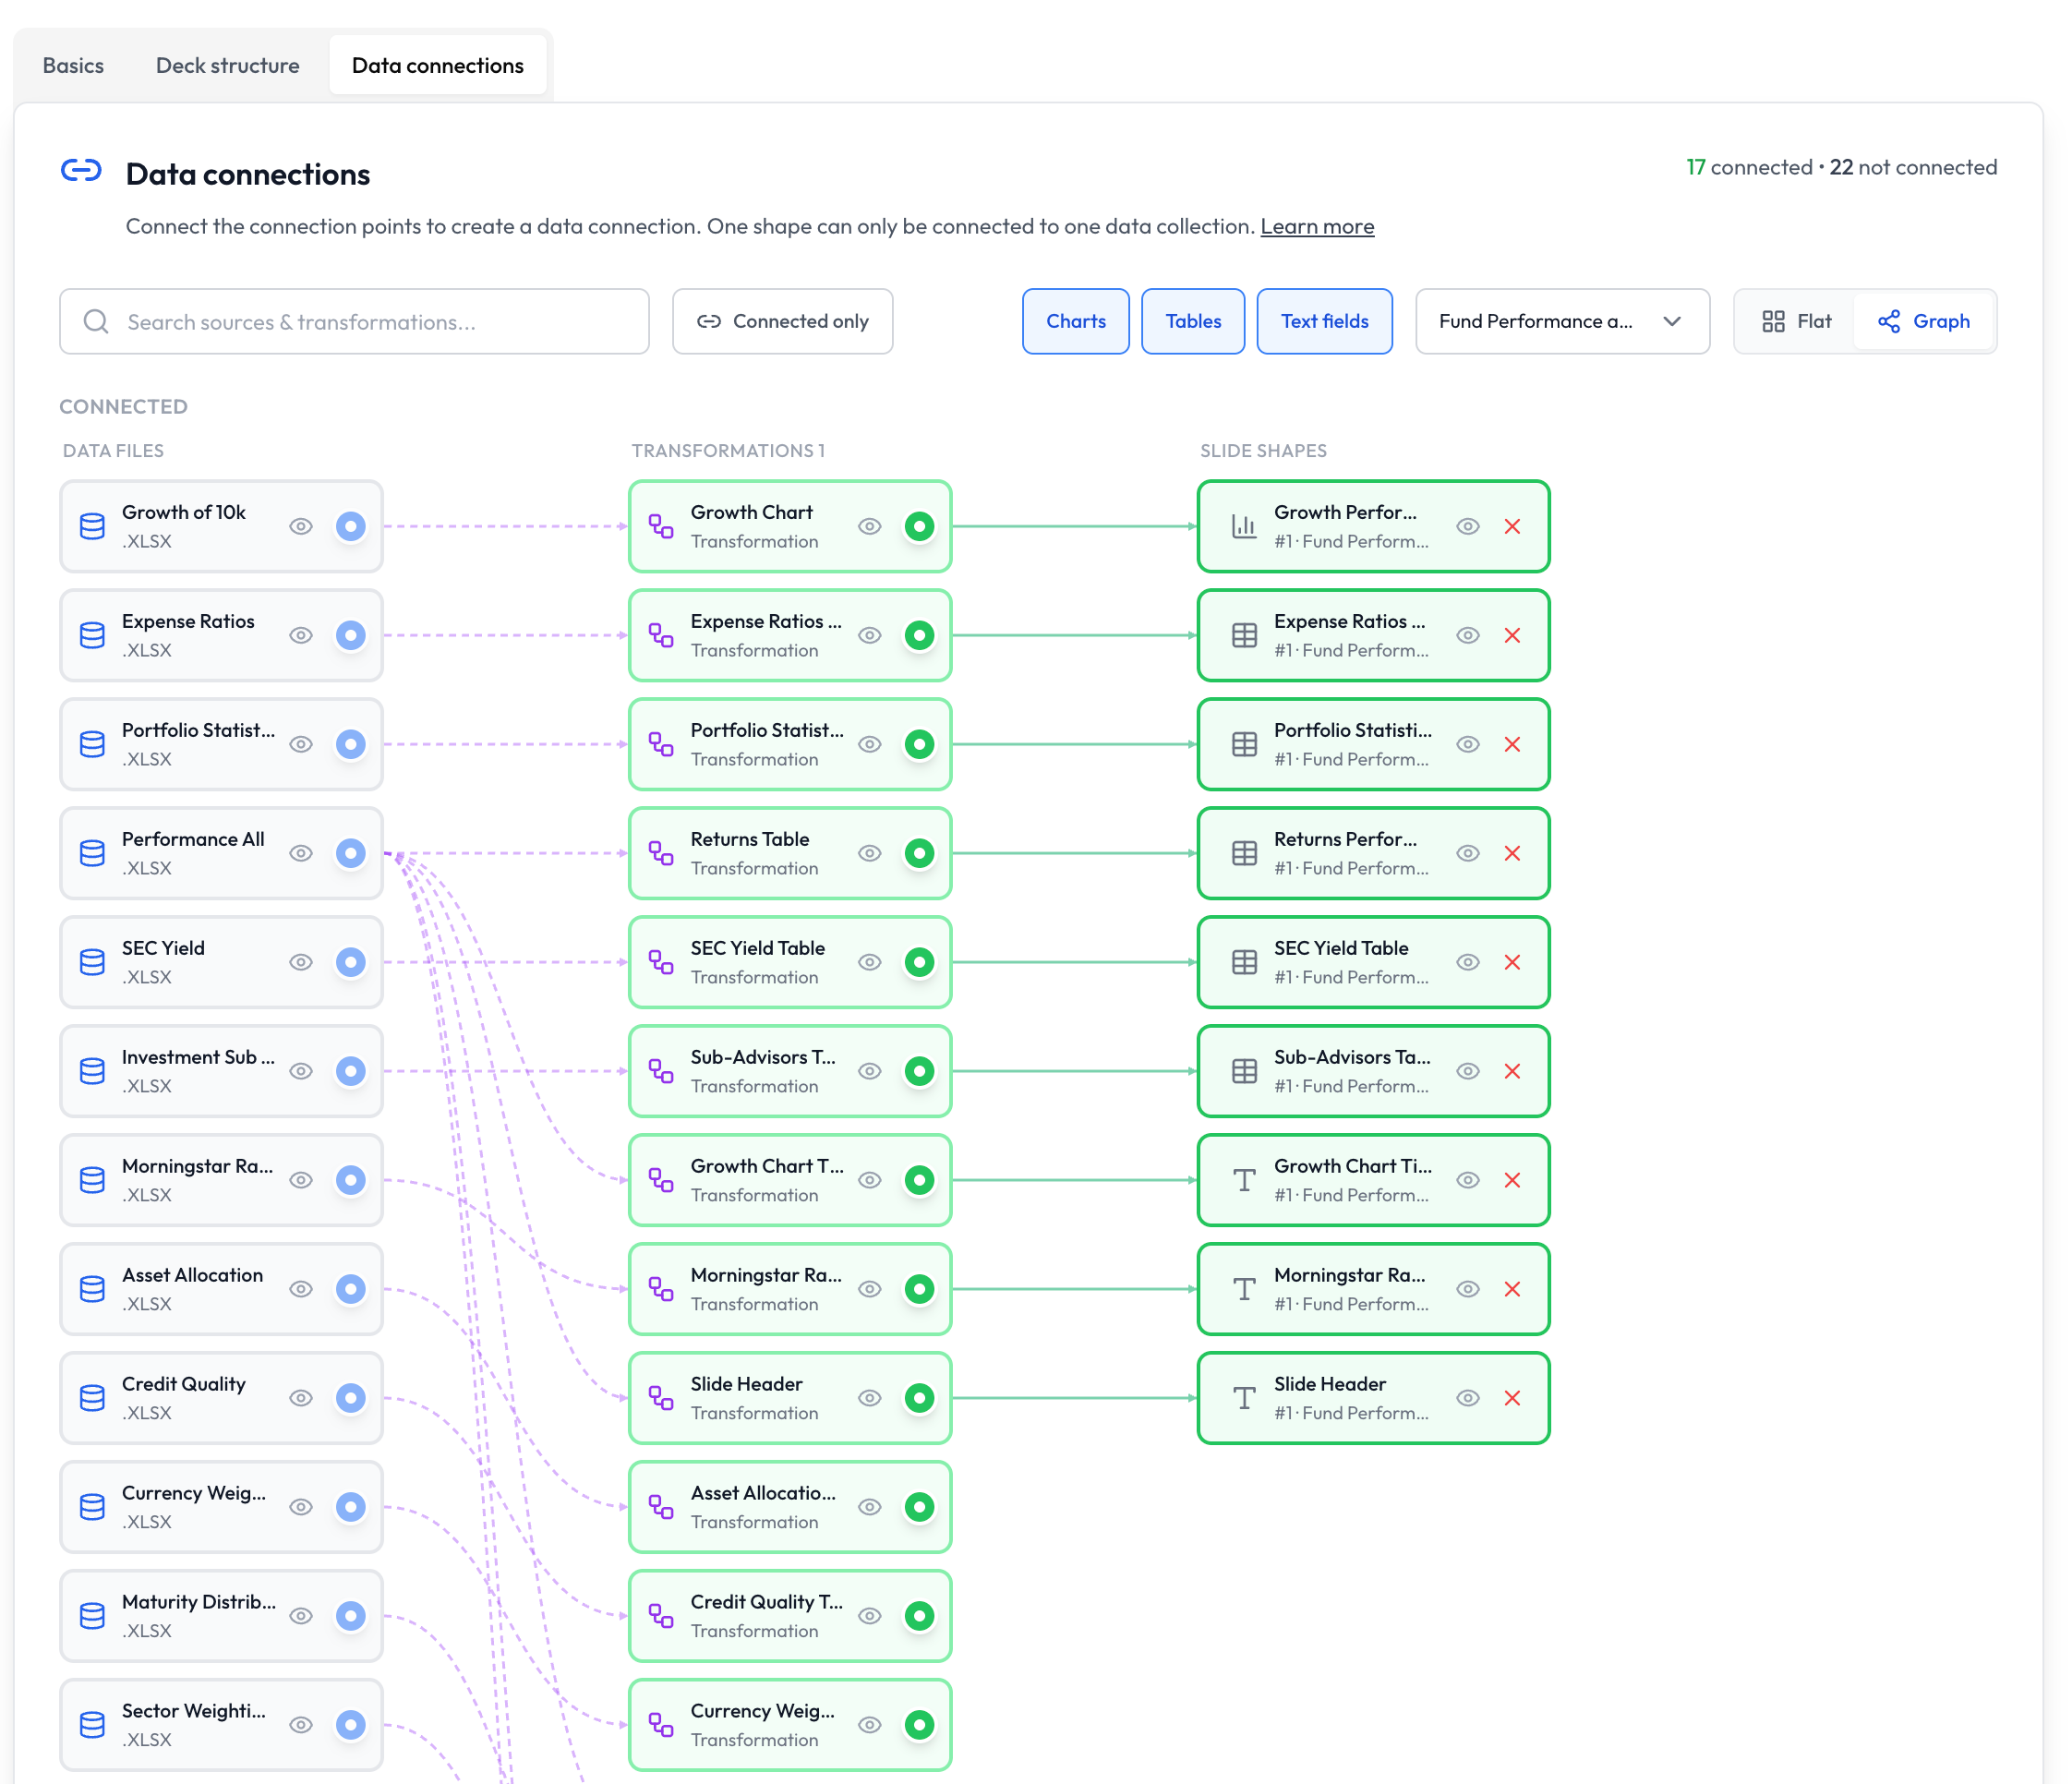Click the Growth of 10k database icon
The image size is (2072, 1784).
[92, 526]
